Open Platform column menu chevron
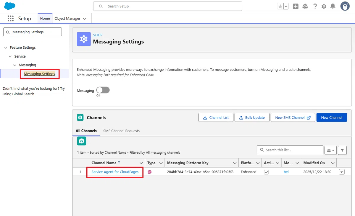Image resolution: width=355 pixels, height=216 pixels. [x=258, y=163]
